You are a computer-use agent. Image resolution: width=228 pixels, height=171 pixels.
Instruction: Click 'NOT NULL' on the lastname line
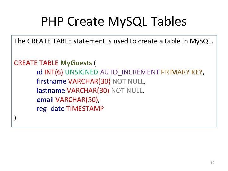[x=127, y=91]
